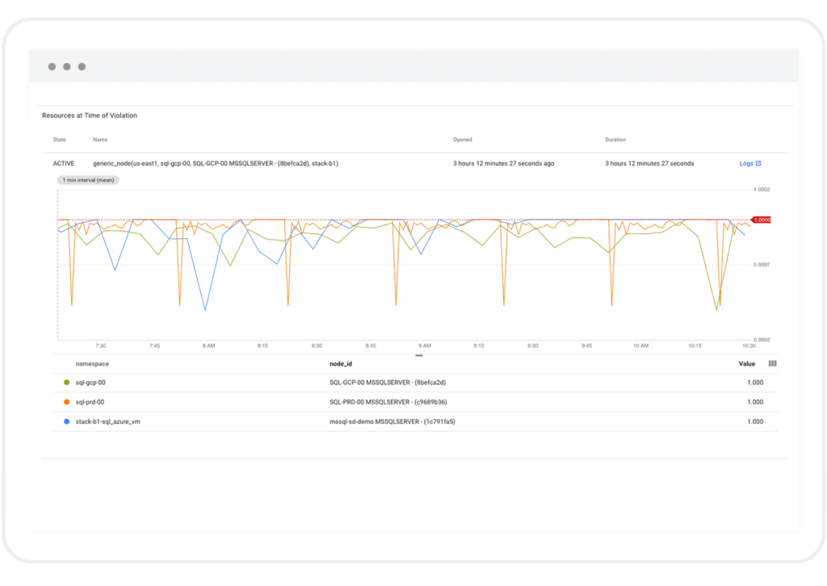This screenshot has width=827, height=586.
Task: Click the Value column header
Action: pos(745,363)
